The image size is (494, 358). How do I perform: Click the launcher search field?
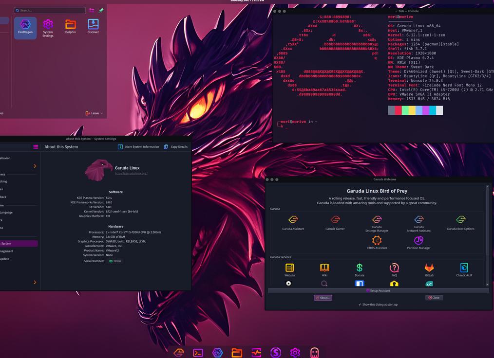click(x=50, y=10)
